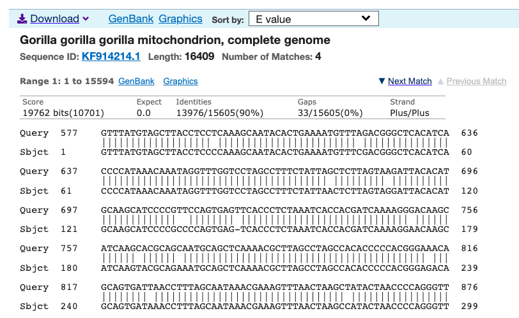The image size is (519, 318).
Task: Click the chevron inside E value combo box
Action: [x=366, y=18]
